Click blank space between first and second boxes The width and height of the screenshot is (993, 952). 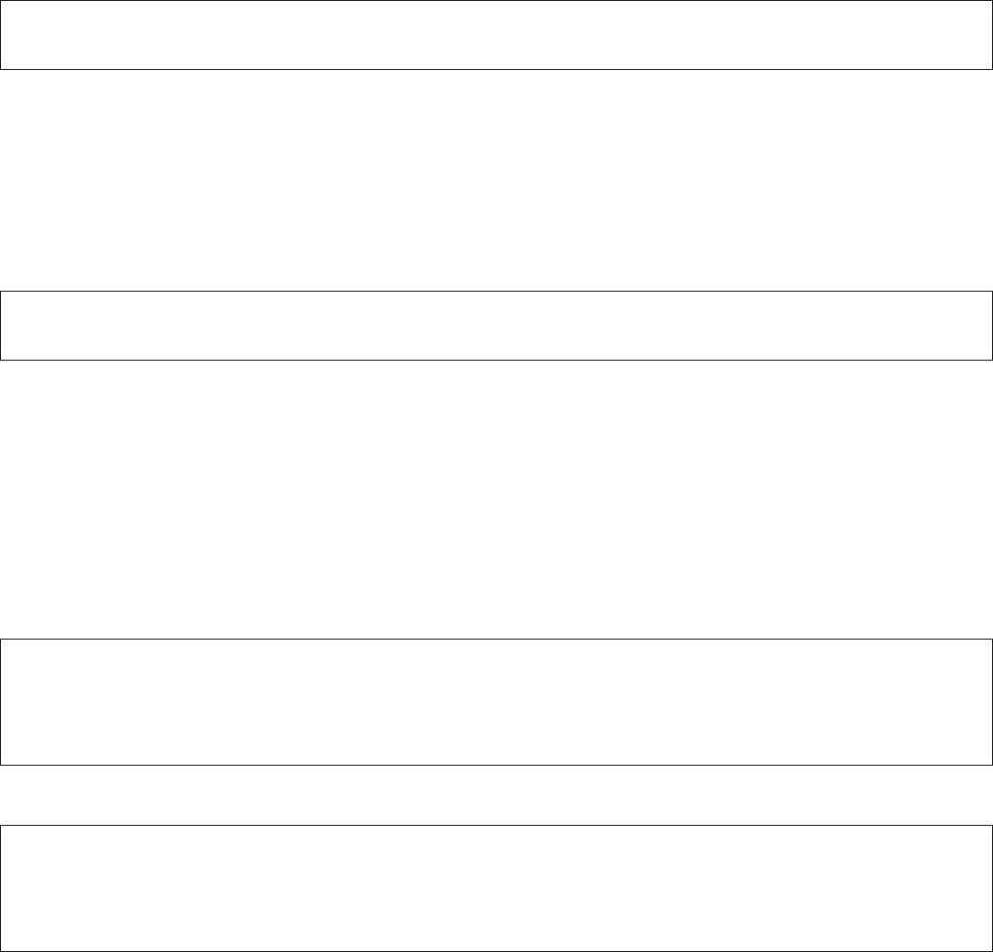(x=496, y=180)
